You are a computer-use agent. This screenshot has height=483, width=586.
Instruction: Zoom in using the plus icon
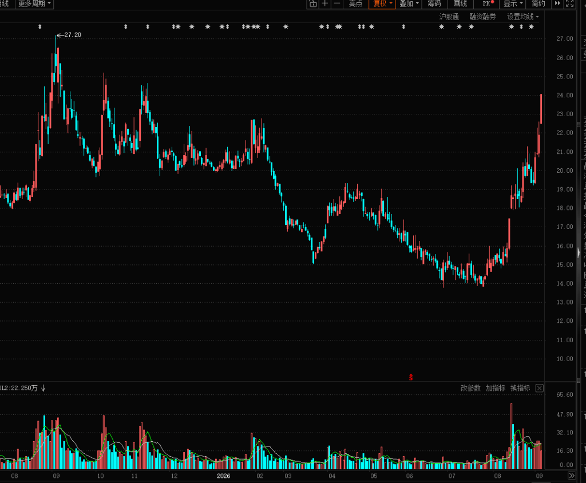325,4
